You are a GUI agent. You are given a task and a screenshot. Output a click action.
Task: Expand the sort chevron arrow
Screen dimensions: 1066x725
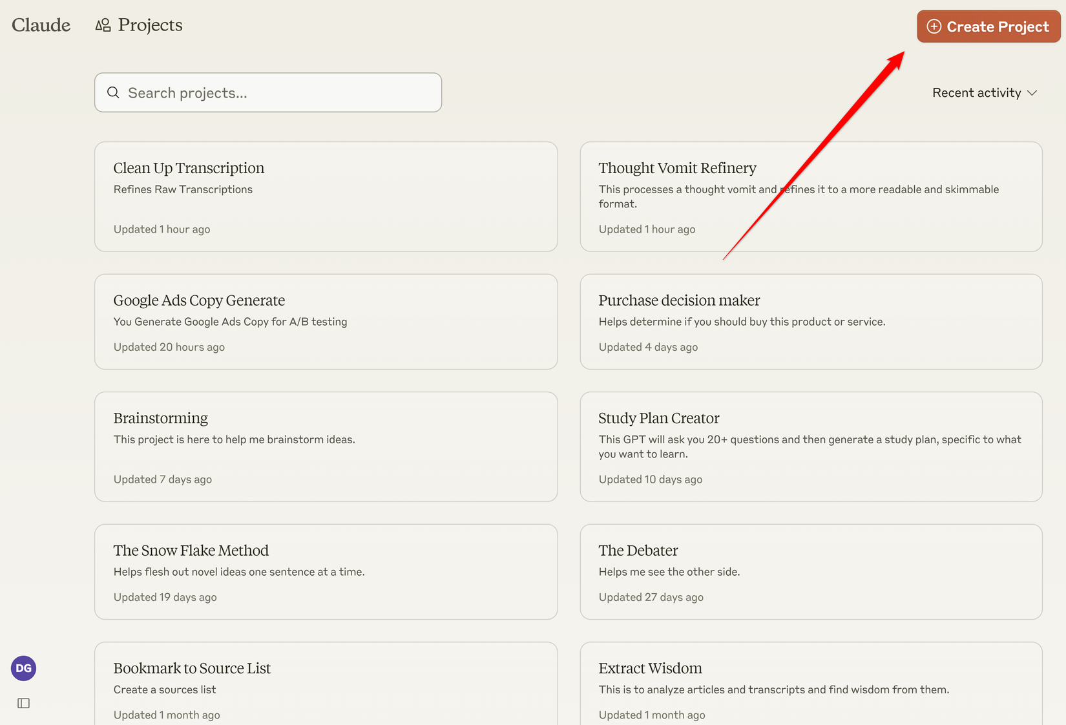point(1032,93)
